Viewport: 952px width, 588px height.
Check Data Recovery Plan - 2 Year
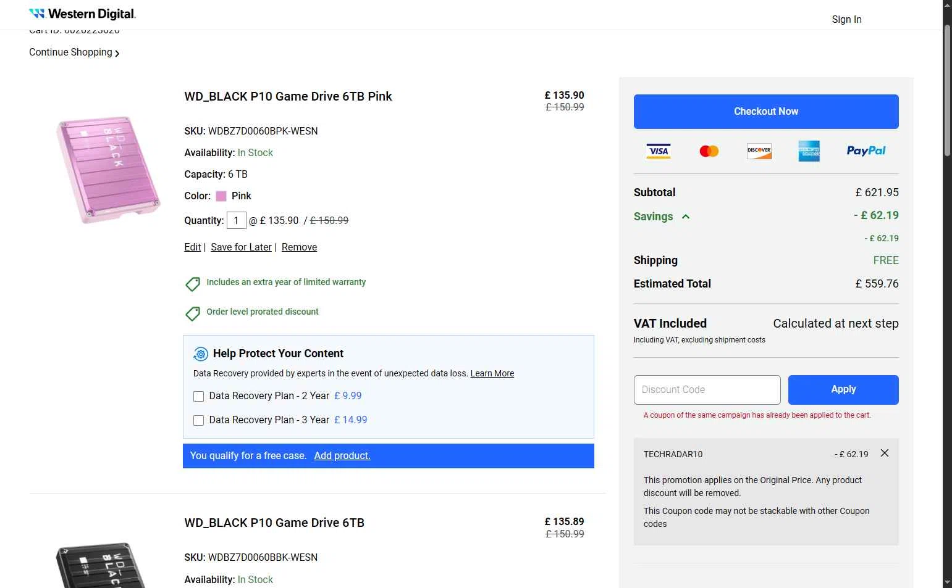pos(199,396)
